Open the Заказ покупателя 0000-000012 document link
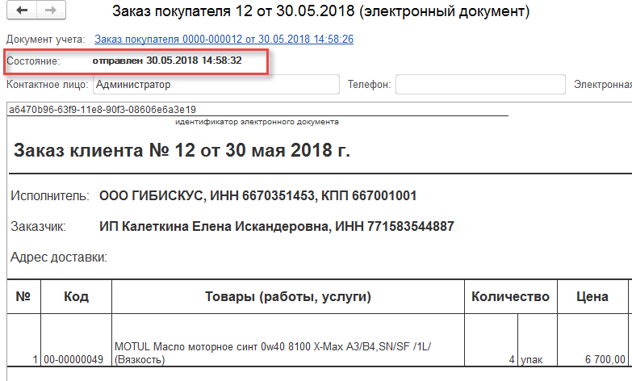632x381 pixels. coord(224,39)
